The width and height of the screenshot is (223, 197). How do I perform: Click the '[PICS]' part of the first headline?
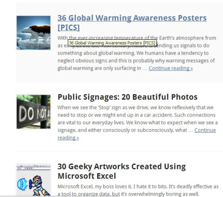[69, 27]
